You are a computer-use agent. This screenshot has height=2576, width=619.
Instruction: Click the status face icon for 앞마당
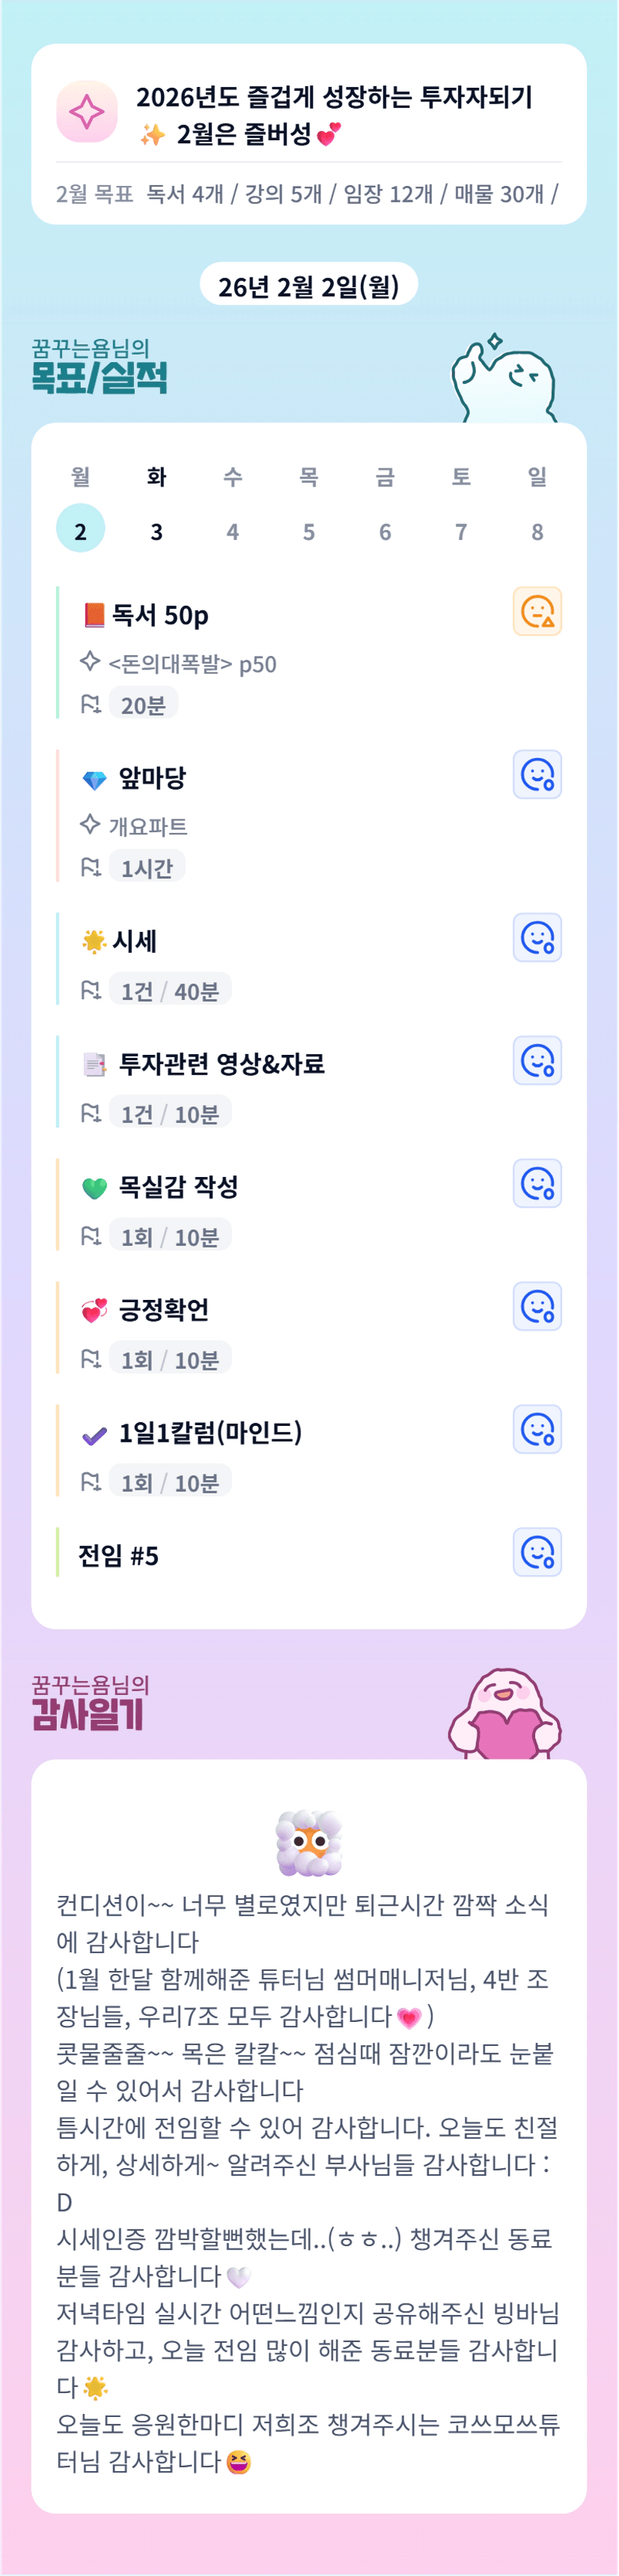point(537,775)
